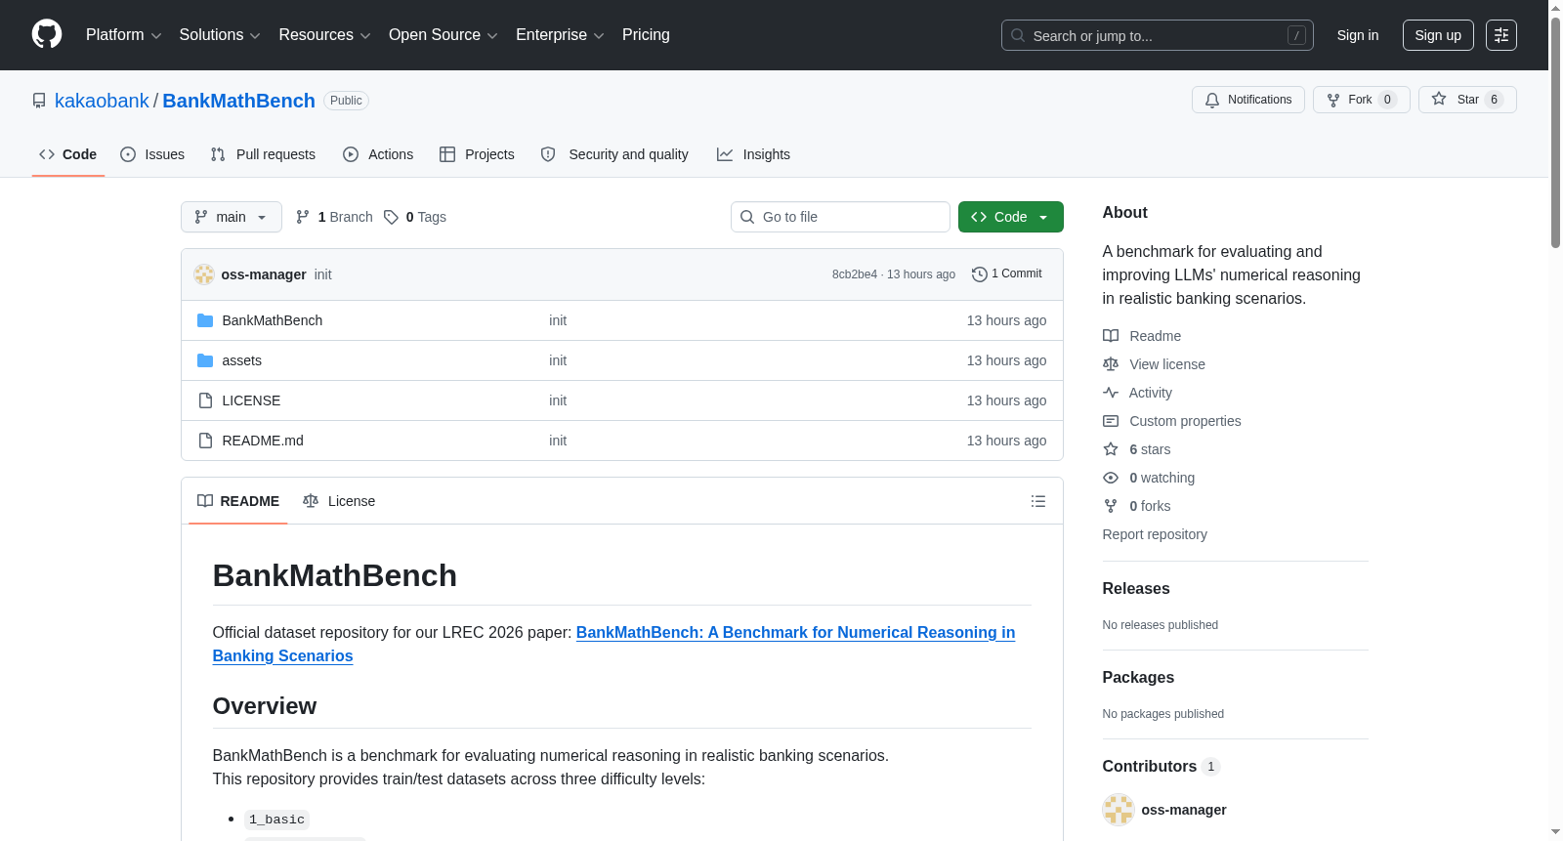Expand the Open Source menu
The image size is (1563, 841).
point(444,35)
